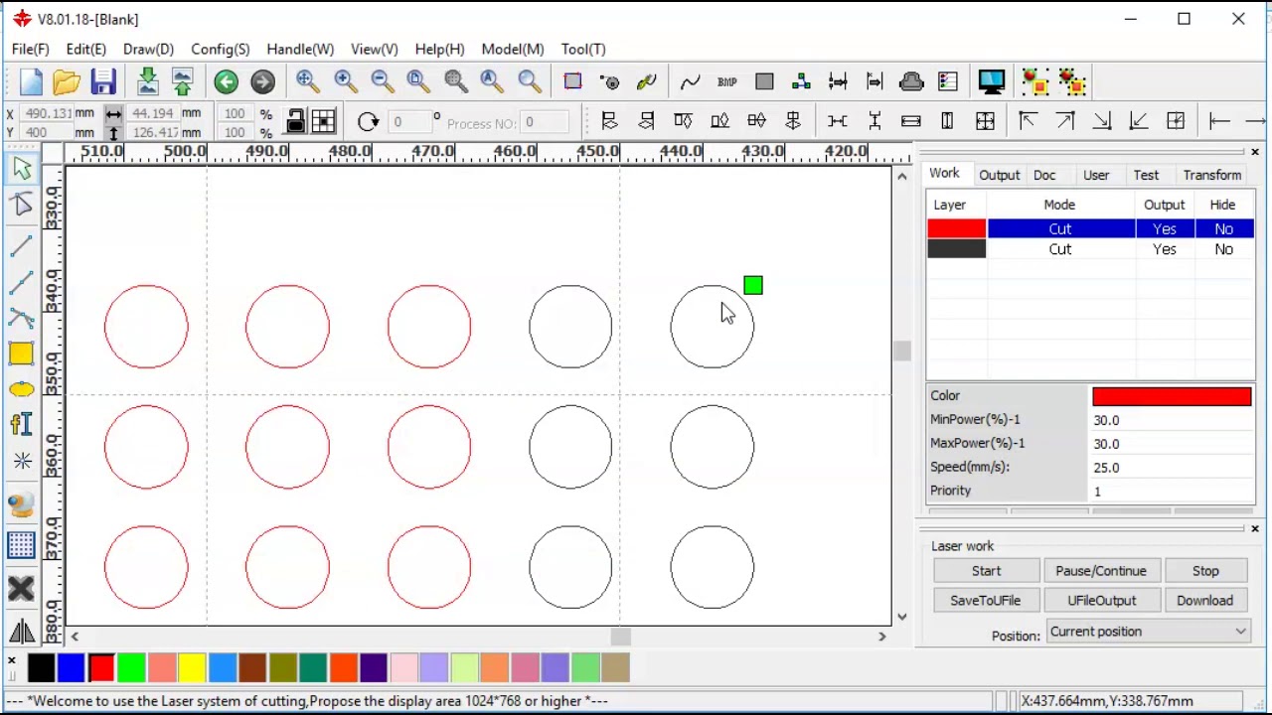Click the zoom-out magnifier with minus sign

tap(383, 82)
